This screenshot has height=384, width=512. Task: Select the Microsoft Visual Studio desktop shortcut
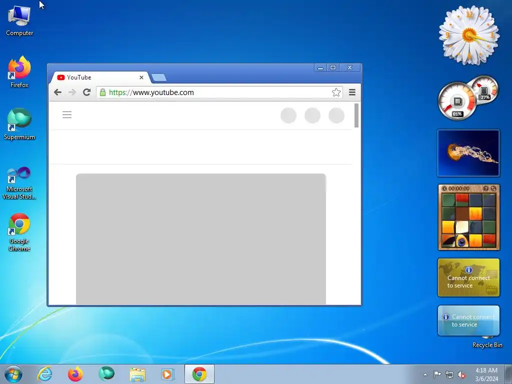19,183
